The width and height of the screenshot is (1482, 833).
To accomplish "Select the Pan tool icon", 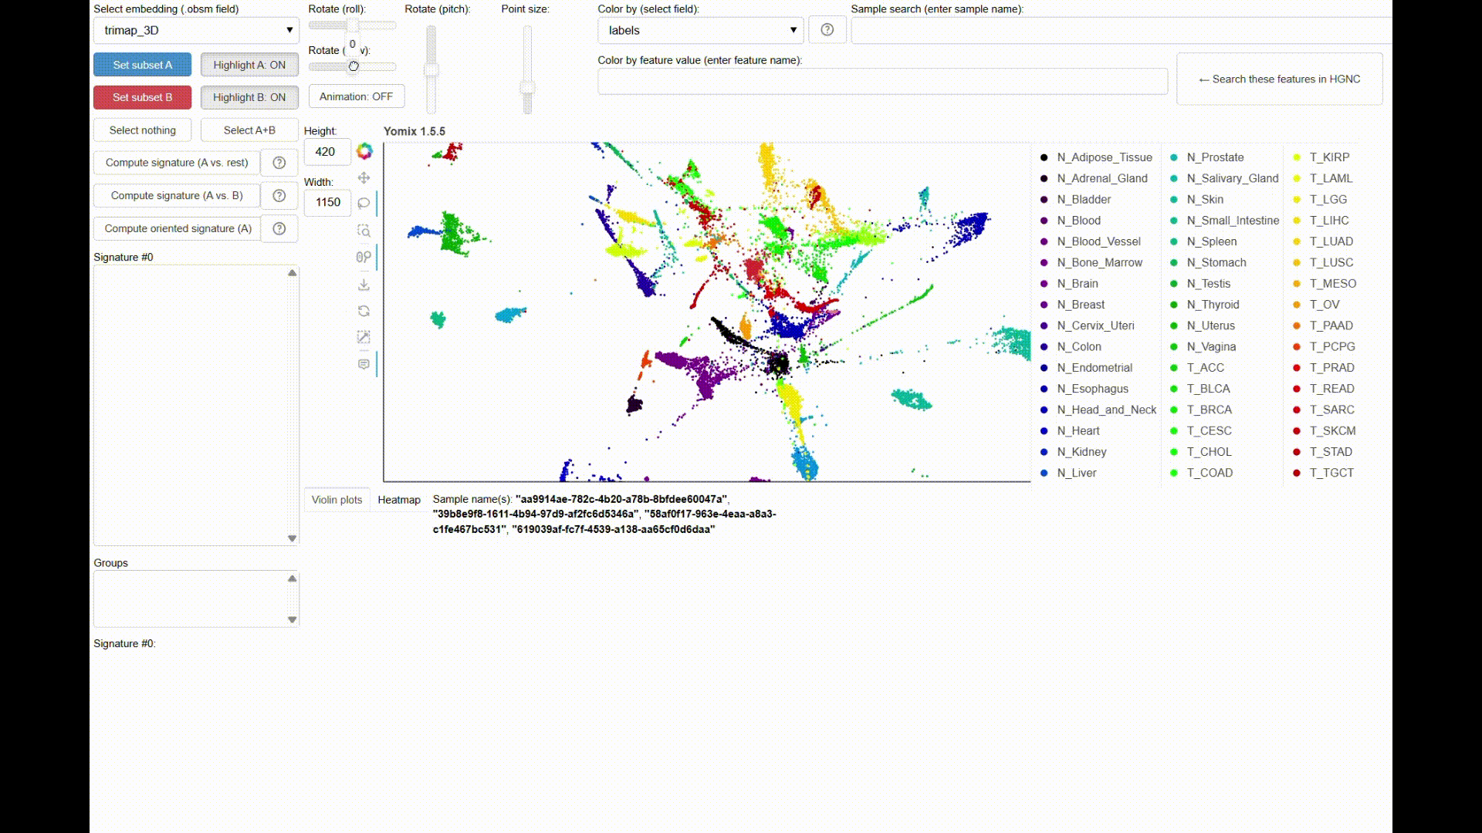I will coord(364,178).
